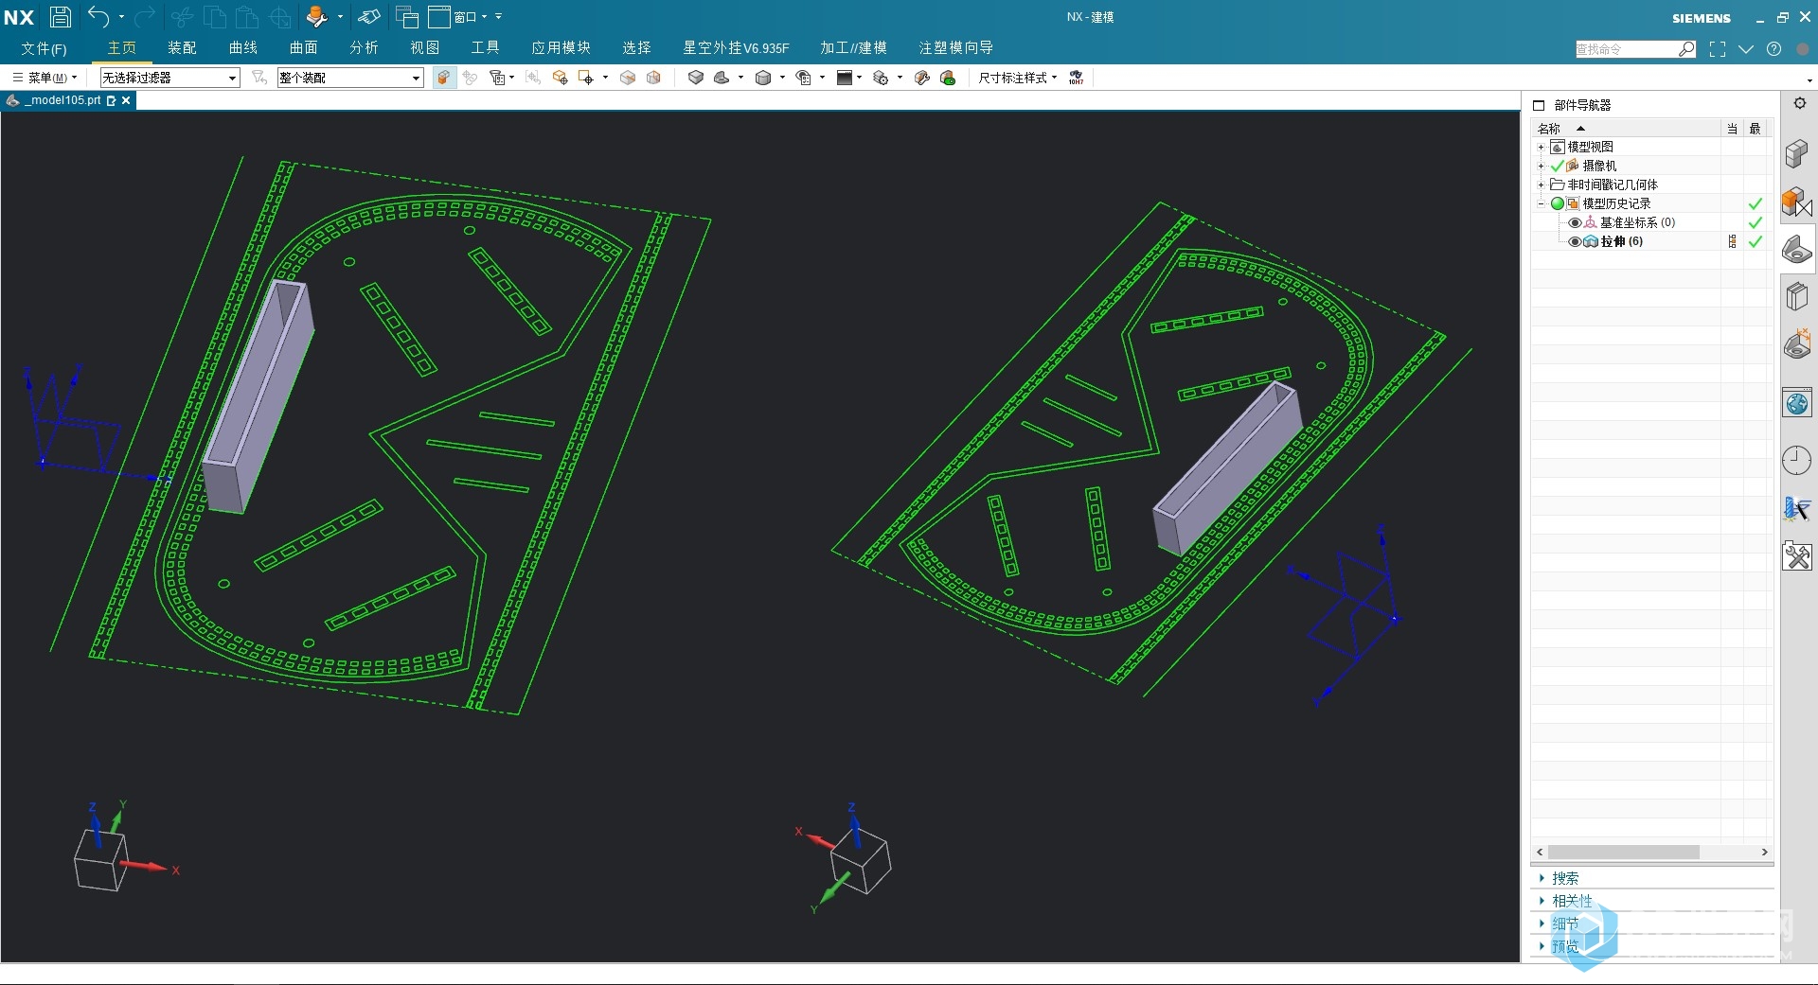Click the switch window icon
1818x985 pixels.
pos(407,16)
